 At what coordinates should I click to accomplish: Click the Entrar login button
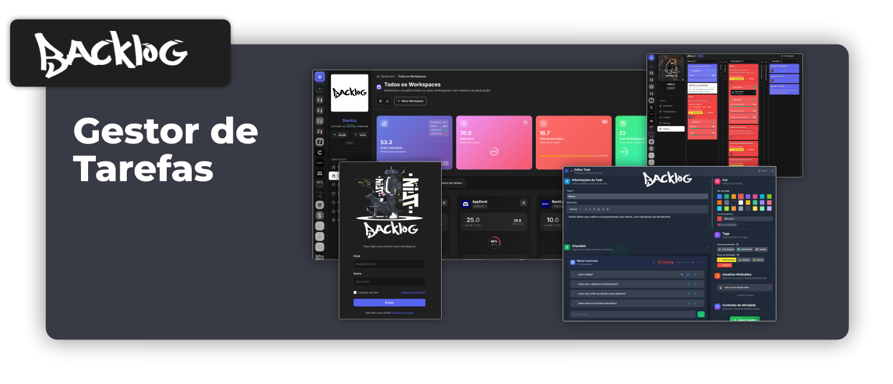(x=389, y=302)
